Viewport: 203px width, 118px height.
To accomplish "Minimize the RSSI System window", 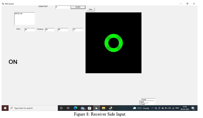I will (181, 4).
